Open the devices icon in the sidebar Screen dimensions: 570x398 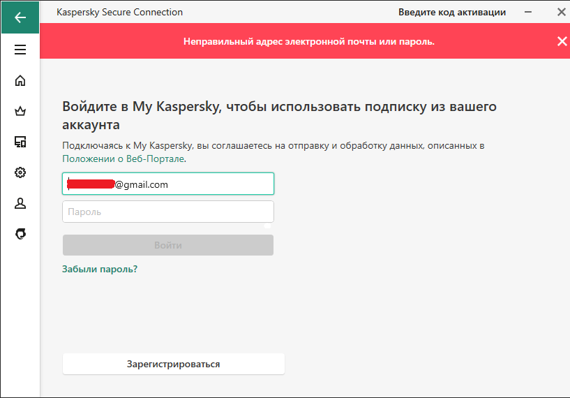20,142
